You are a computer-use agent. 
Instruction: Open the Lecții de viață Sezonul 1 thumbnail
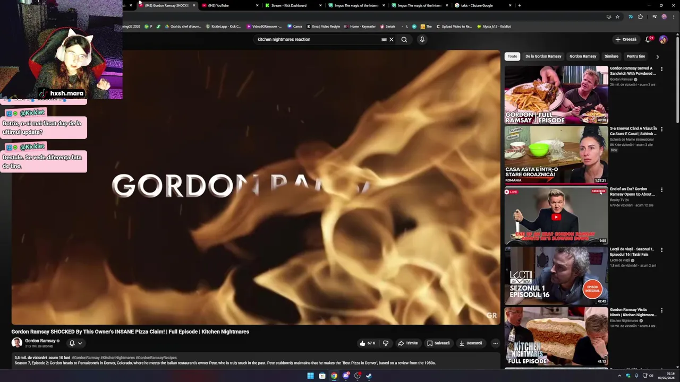point(556,276)
